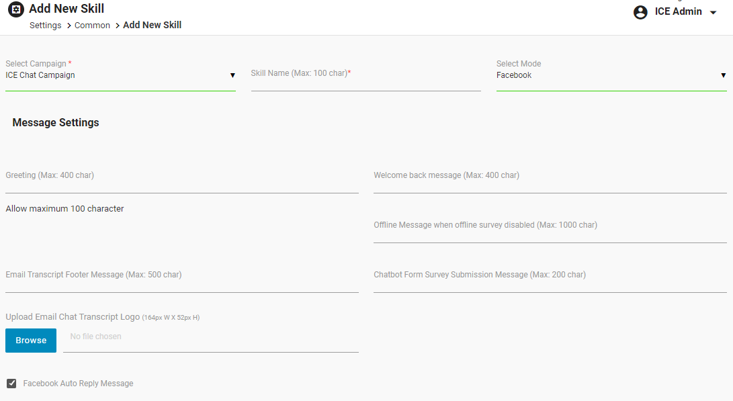Go to Settings in breadcrumb
Image resolution: width=733 pixels, height=401 pixels.
pyautogui.click(x=46, y=25)
